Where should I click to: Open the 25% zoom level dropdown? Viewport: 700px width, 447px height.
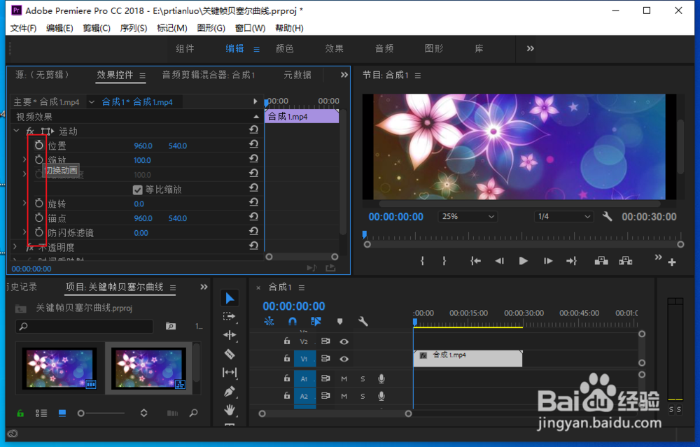[468, 216]
